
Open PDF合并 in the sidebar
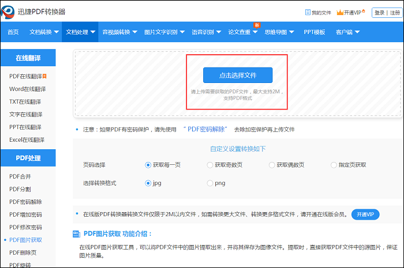tap(21, 176)
